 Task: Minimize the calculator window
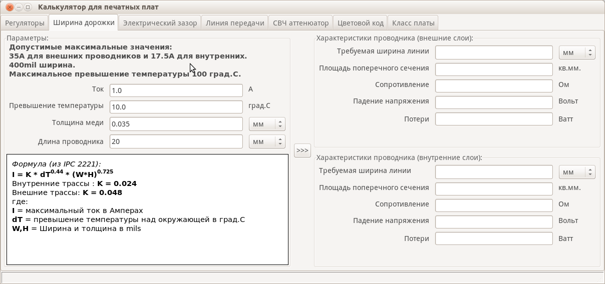(x=18, y=7)
